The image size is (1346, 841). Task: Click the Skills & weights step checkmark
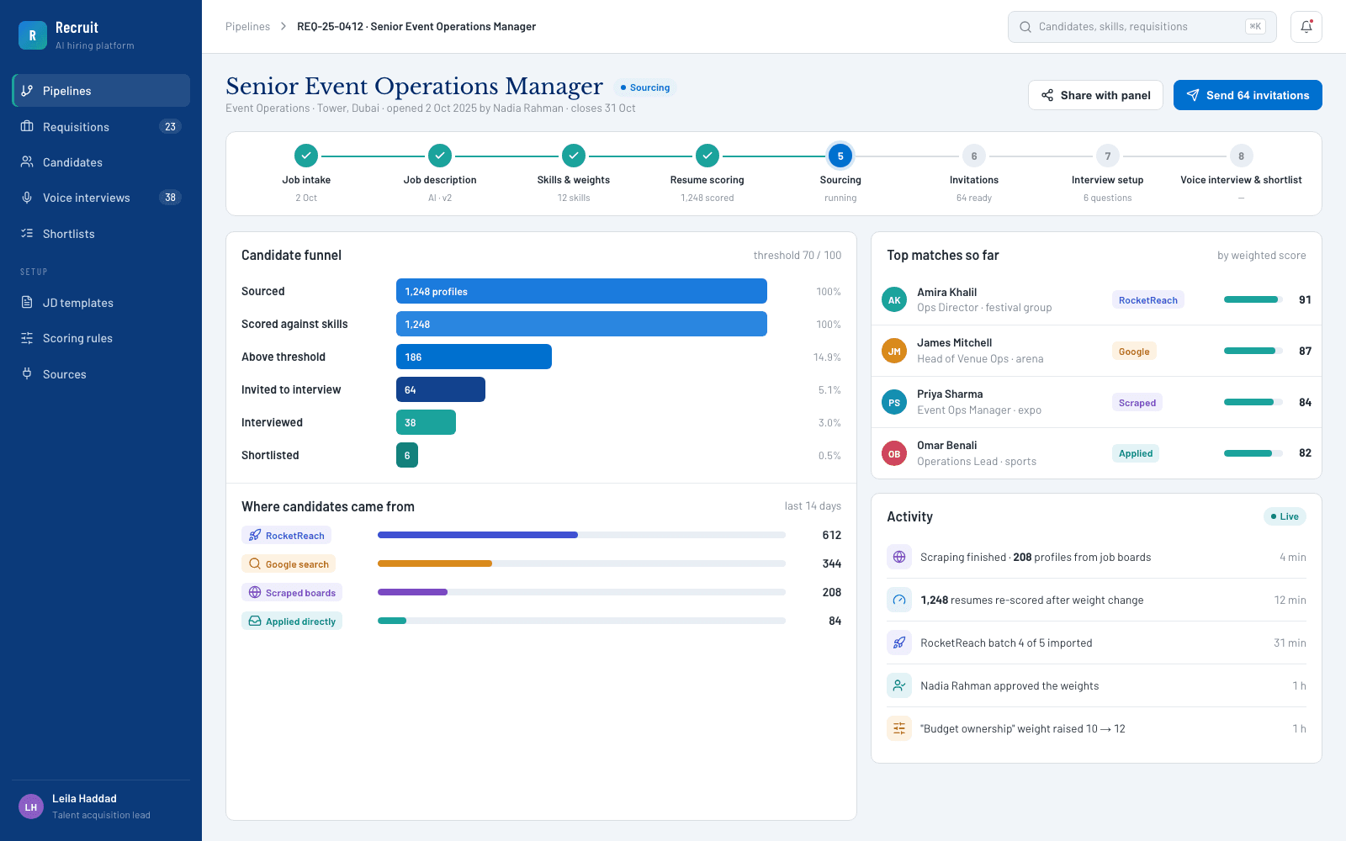pos(574,156)
